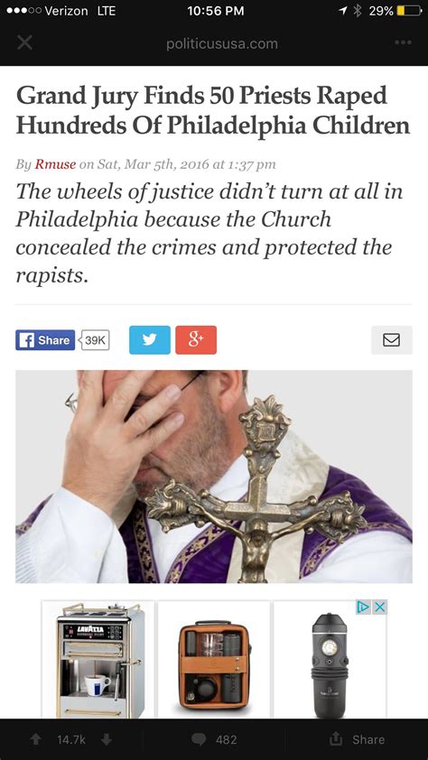This screenshot has width=428, height=760.
Task: Open author Rmuse profile link
Action: click(x=55, y=164)
